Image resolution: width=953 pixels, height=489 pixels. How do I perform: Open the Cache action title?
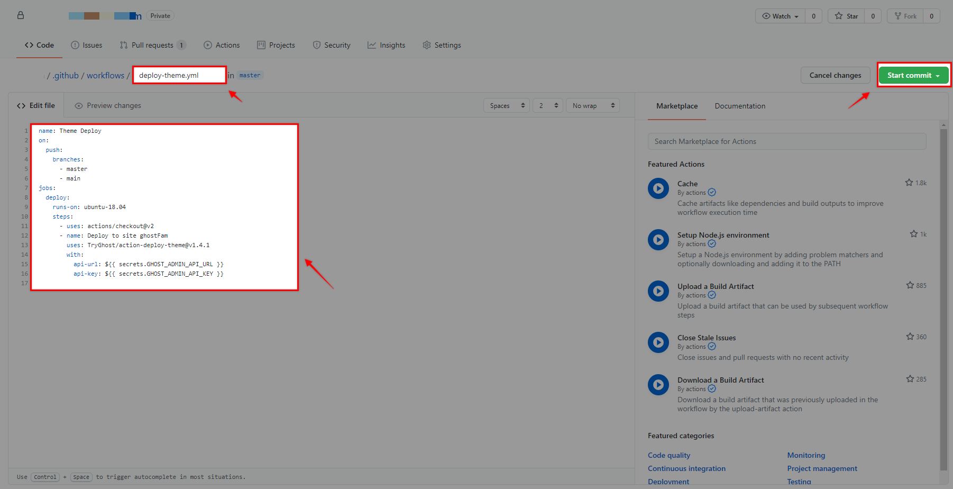pos(688,184)
